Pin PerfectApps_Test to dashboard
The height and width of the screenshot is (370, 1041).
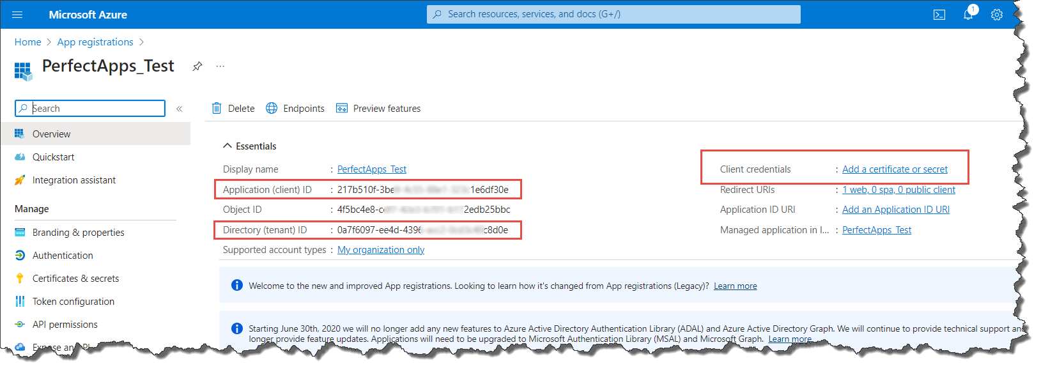[197, 66]
